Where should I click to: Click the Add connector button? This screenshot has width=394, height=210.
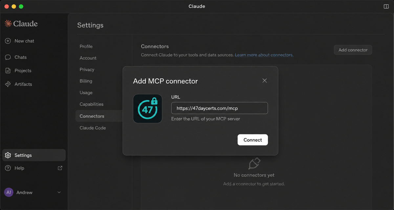[x=353, y=50]
